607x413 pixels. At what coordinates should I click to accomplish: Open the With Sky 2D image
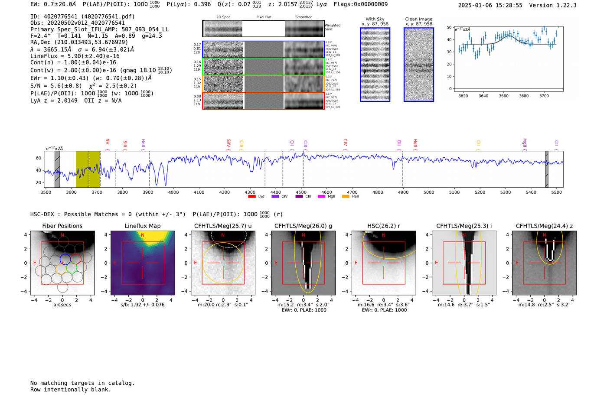click(375, 65)
